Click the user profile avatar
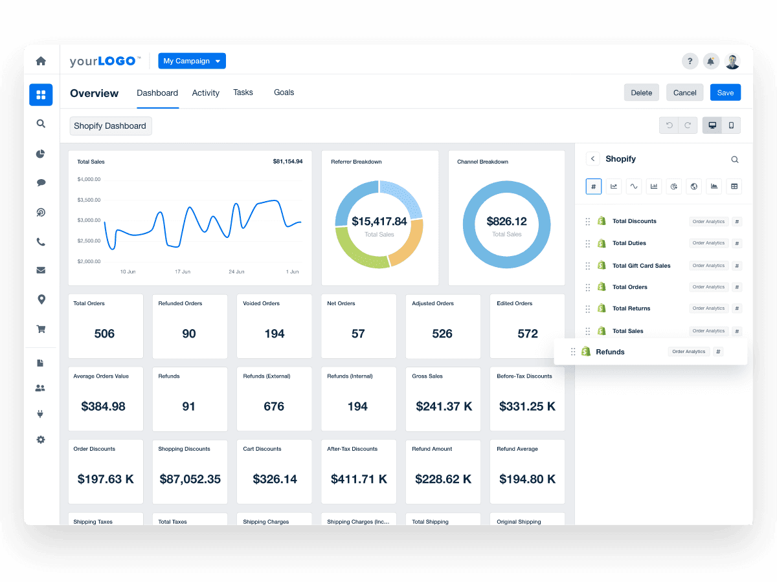This screenshot has width=777, height=582. coord(732,61)
